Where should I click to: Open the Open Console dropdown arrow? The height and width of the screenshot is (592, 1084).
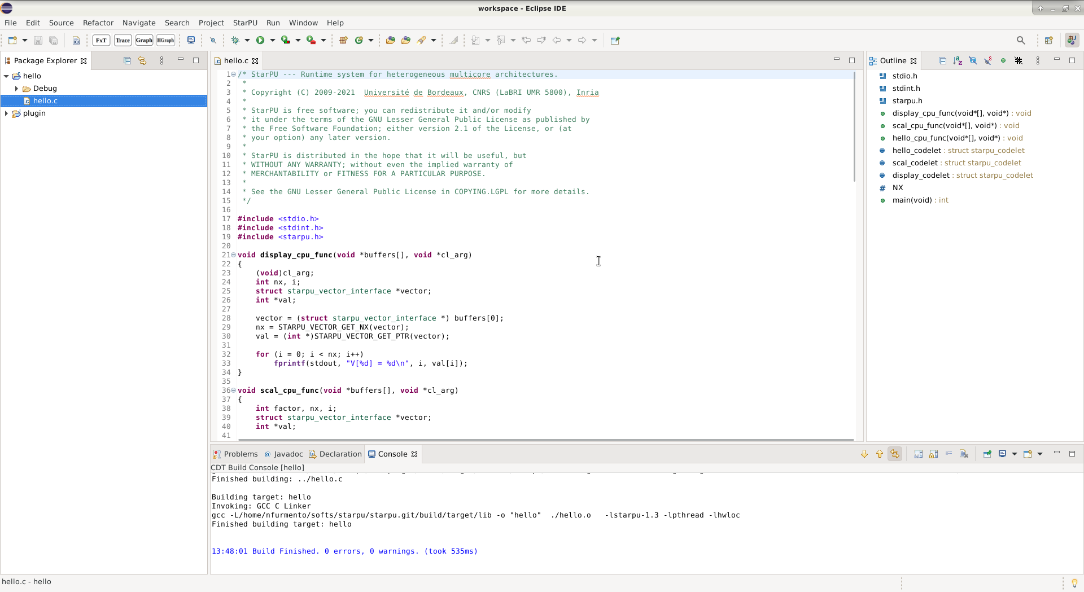coord(1039,454)
